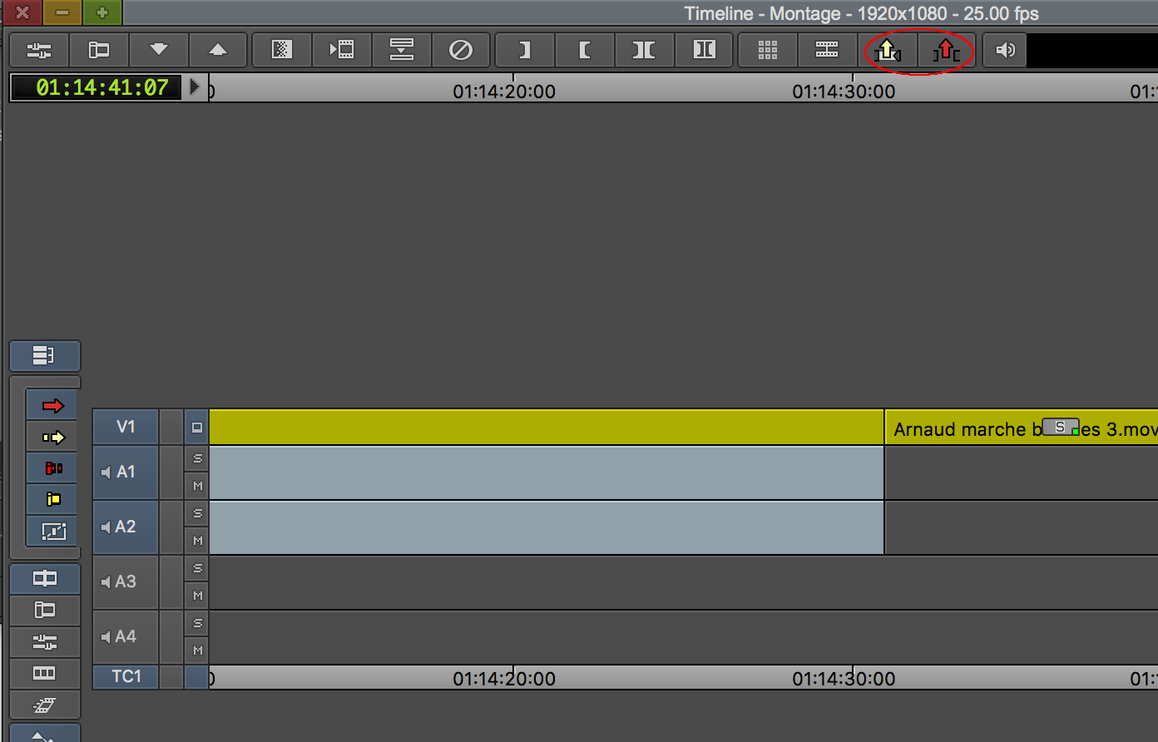This screenshot has width=1158, height=742.
Task: Open the Smart Tool fast menu above the segment arrows
Action: click(x=45, y=356)
